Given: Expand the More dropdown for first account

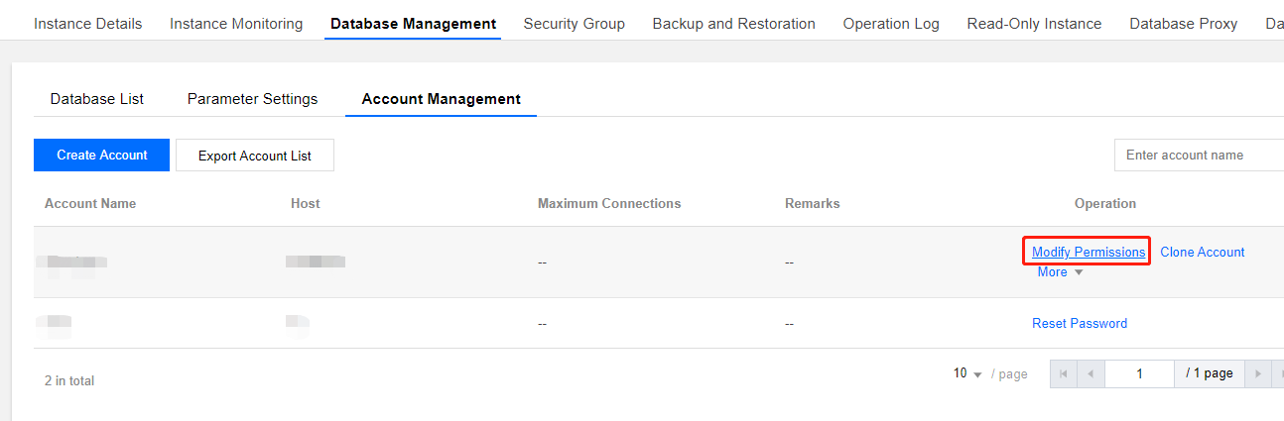Looking at the screenshot, I should [1060, 272].
